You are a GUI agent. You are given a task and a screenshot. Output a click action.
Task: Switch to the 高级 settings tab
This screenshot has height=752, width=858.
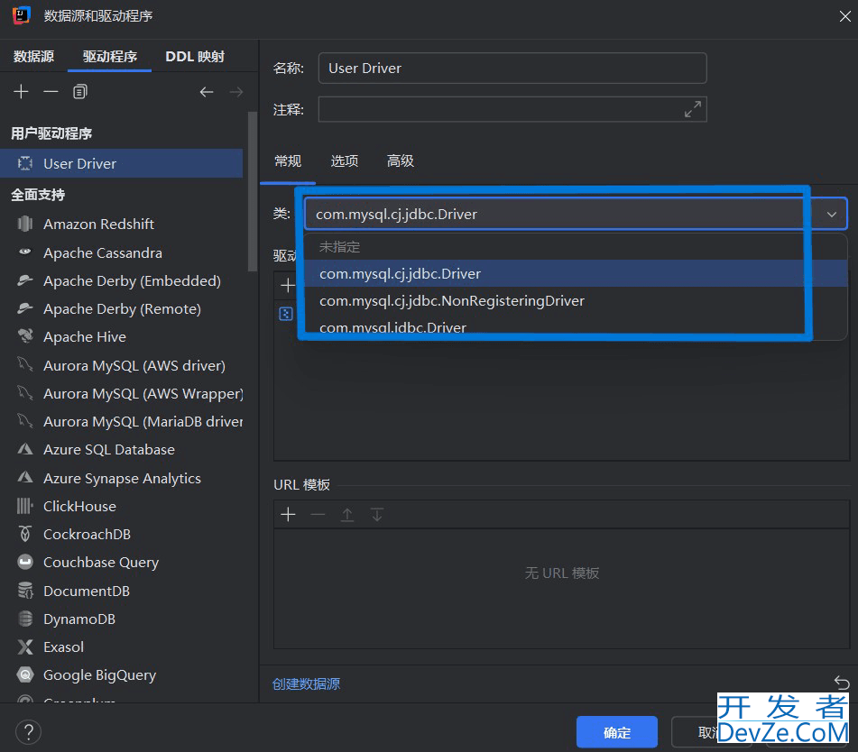[x=400, y=160]
